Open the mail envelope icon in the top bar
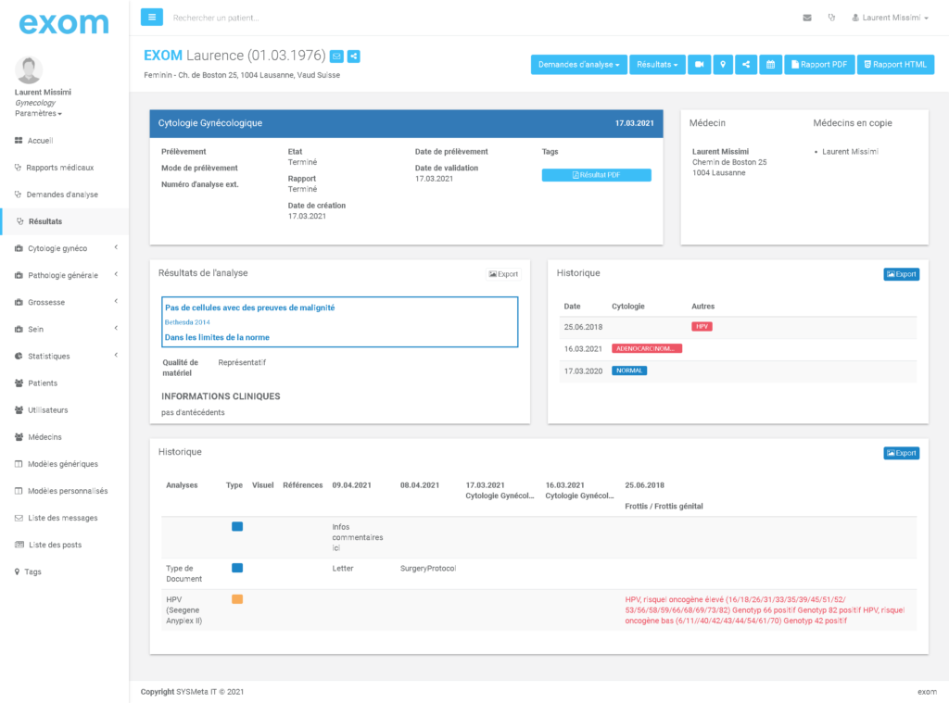 point(807,18)
